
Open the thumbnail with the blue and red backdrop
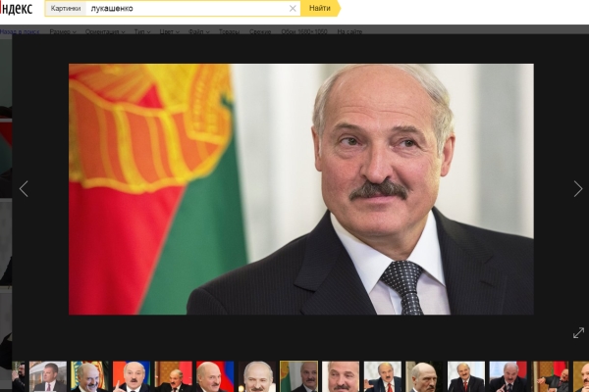(x=509, y=376)
